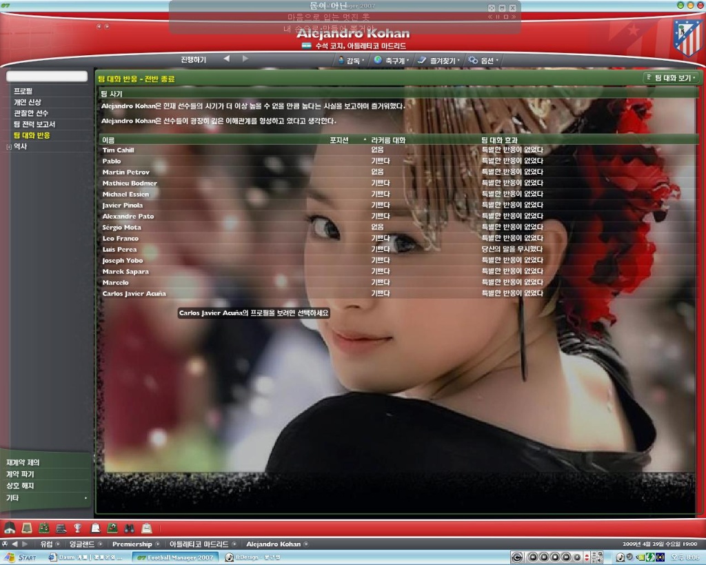
Task: Open the 아틀레티코 마드리드 breadcrumb dropdown arrow
Action: click(x=234, y=544)
